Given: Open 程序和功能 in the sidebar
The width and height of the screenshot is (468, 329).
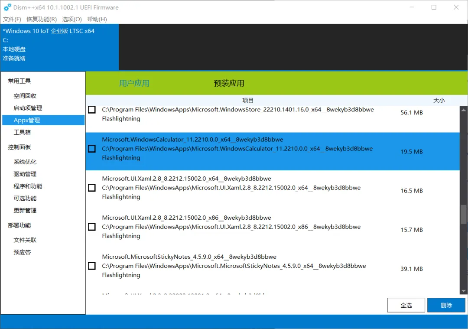Looking at the screenshot, I should tap(28, 186).
